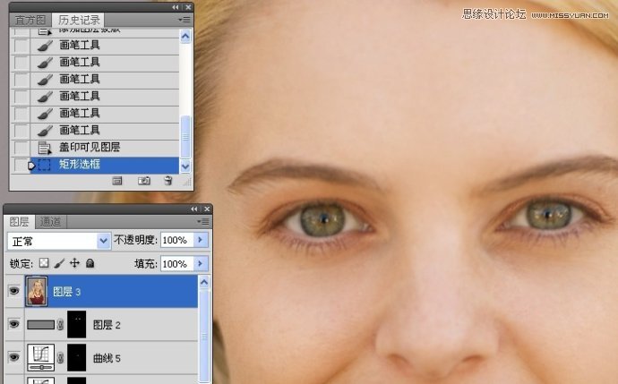Screen dimensions: 618x384
Task: Click the lock all padlock icon
Action: click(90, 264)
